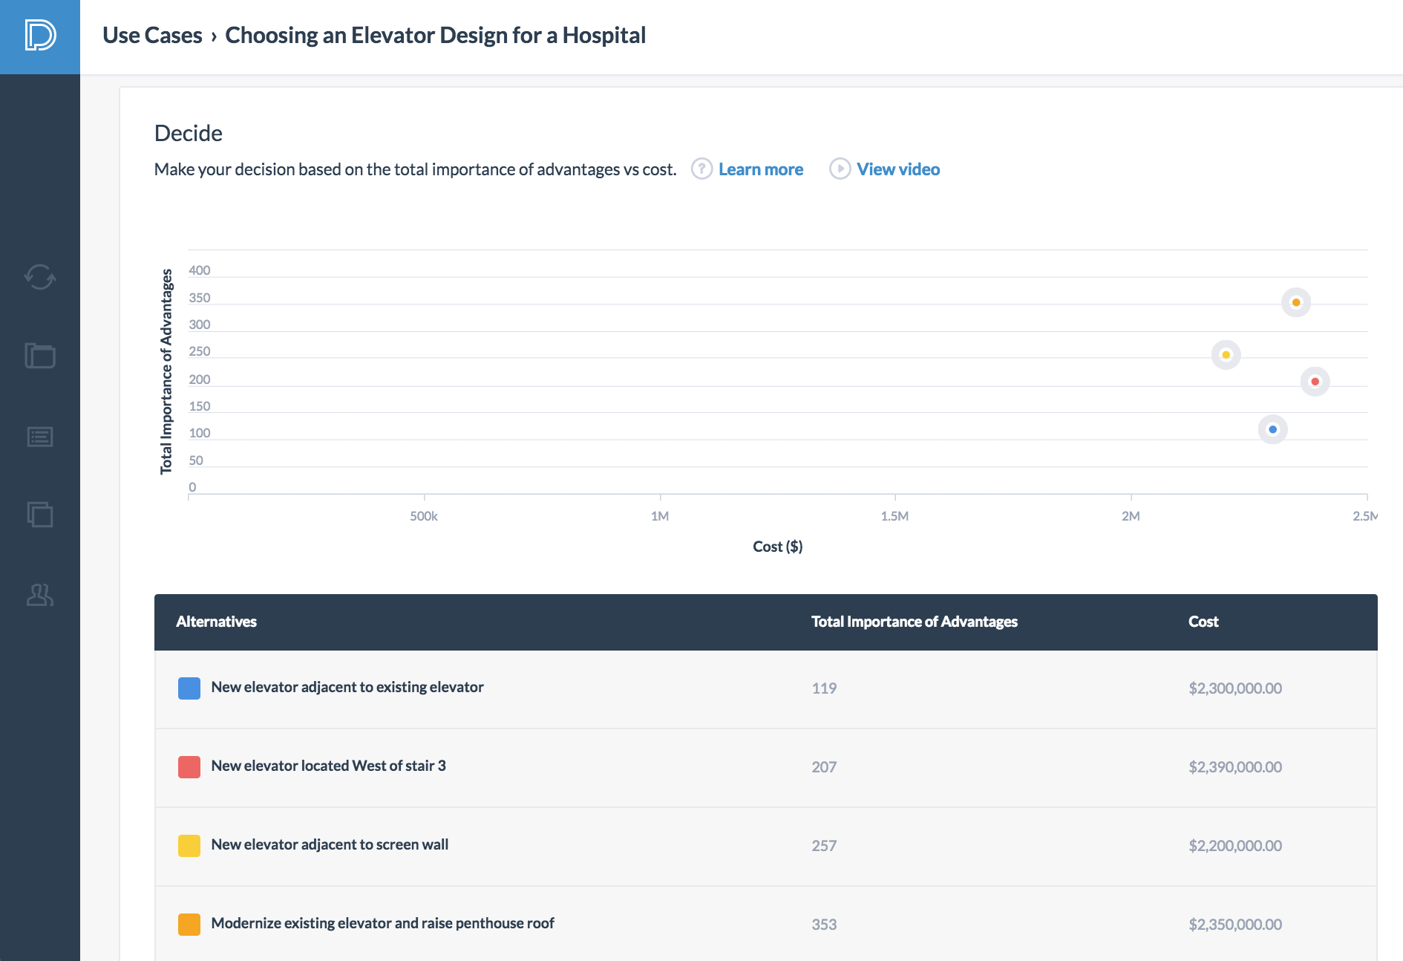The image size is (1403, 961).
Task: Click the play icon beside View video
Action: point(840,169)
